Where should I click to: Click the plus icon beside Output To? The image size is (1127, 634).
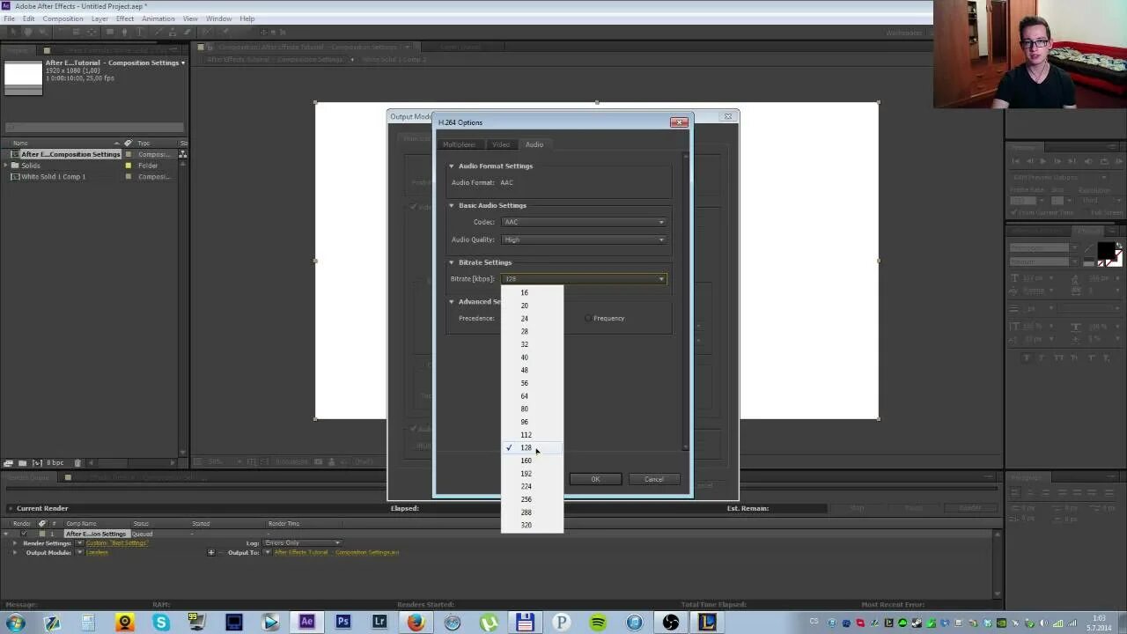click(210, 553)
